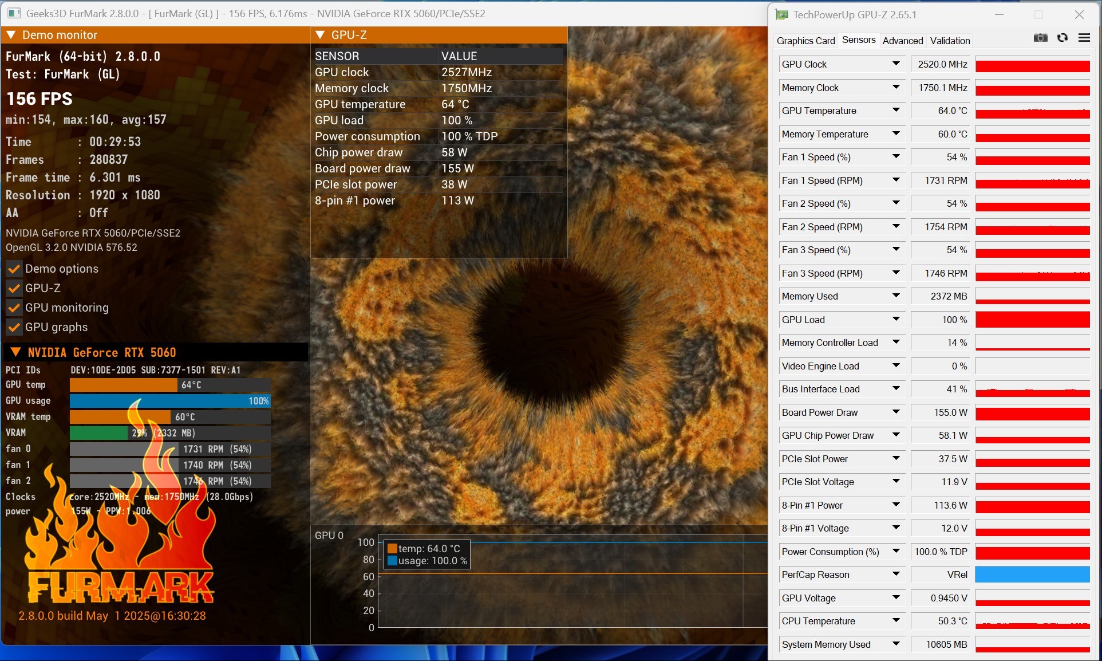Open the Memory Clock sensor dropdown
The height and width of the screenshot is (661, 1102).
[x=896, y=87]
